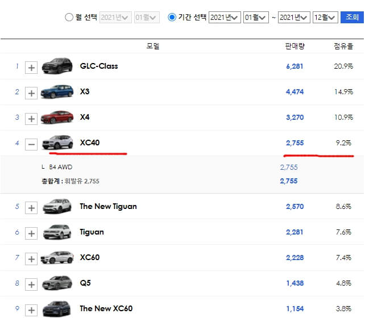Click market share 14.9%
This screenshot has height=318, width=365.
(343, 92)
